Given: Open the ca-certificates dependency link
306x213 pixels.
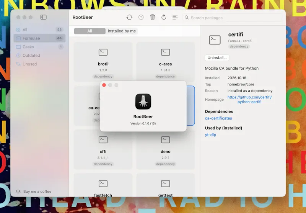Looking at the screenshot, I should coord(218,118).
